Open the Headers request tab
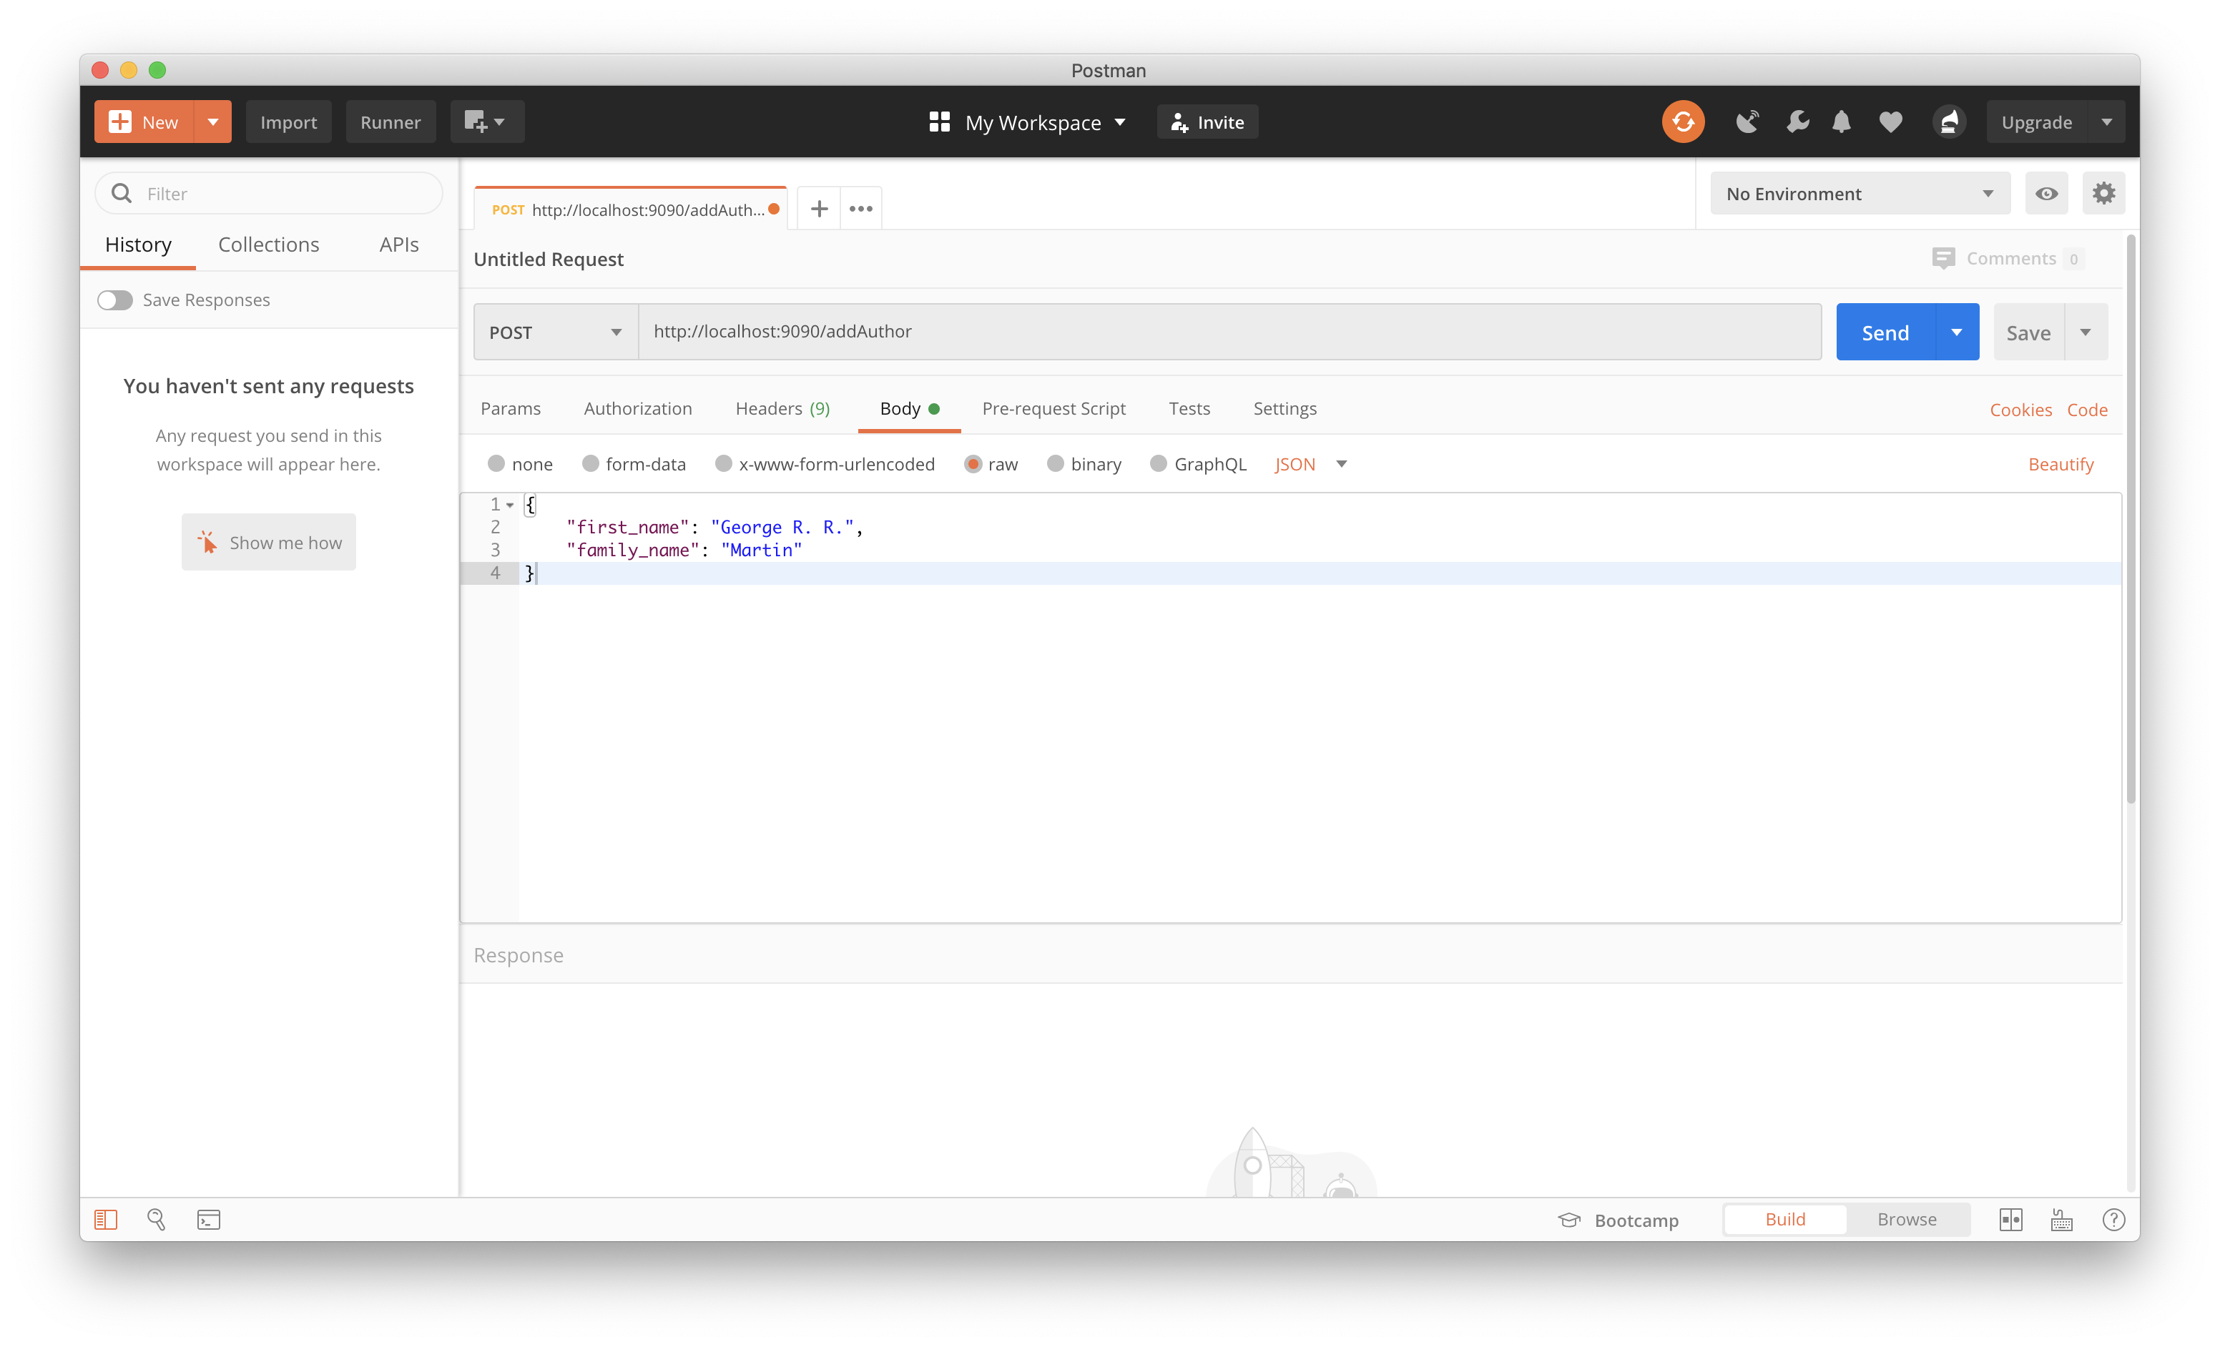Viewport: 2220px width, 1347px height. click(781, 409)
